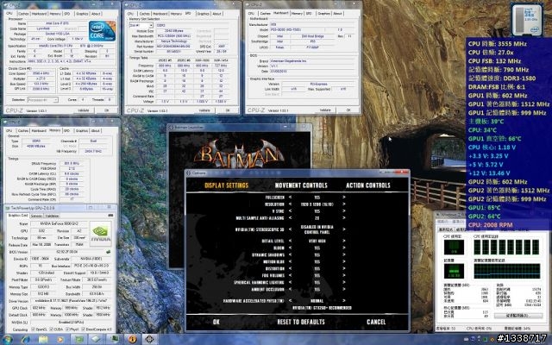Switch to Movement Controls tab
552x345 pixels.
[301, 185]
